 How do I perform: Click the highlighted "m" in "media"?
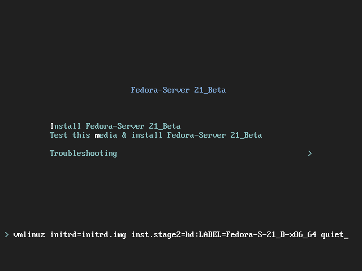pos(97,135)
